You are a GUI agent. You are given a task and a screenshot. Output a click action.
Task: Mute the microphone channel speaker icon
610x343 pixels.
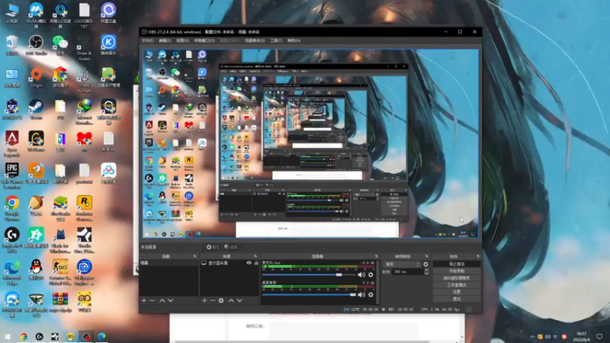(361, 274)
